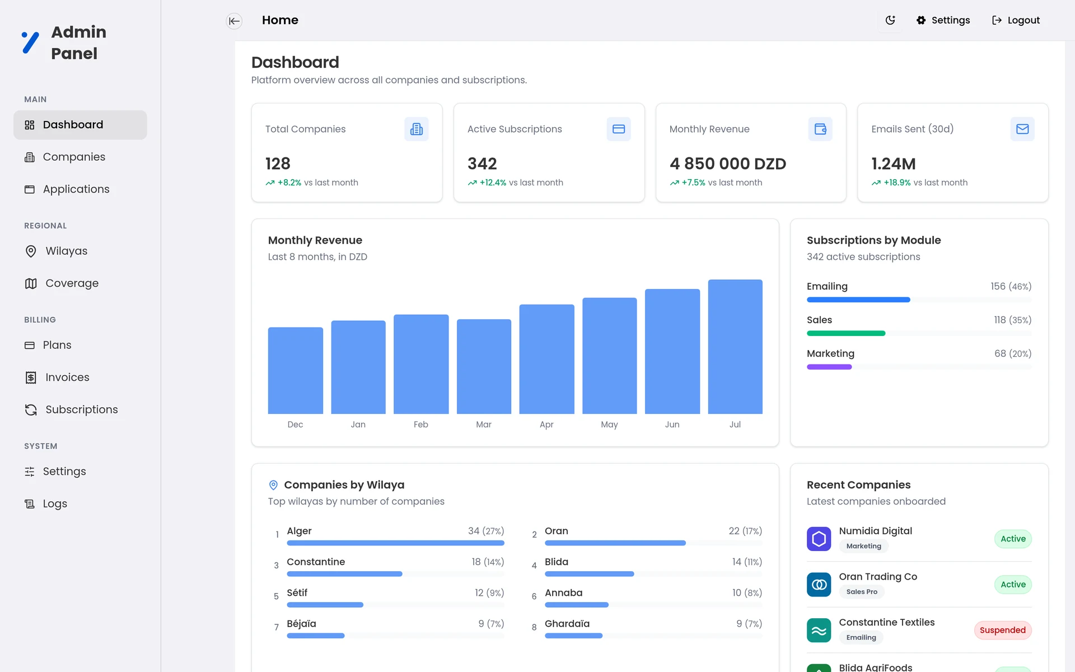Click the Logout button
This screenshot has height=672, width=1075.
pyautogui.click(x=1016, y=20)
